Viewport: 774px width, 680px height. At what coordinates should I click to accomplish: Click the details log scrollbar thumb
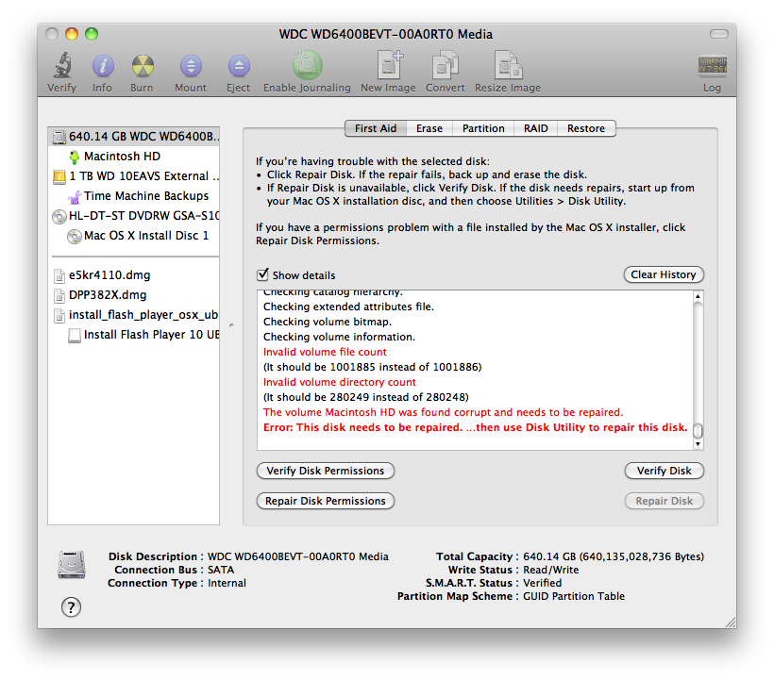[x=698, y=431]
